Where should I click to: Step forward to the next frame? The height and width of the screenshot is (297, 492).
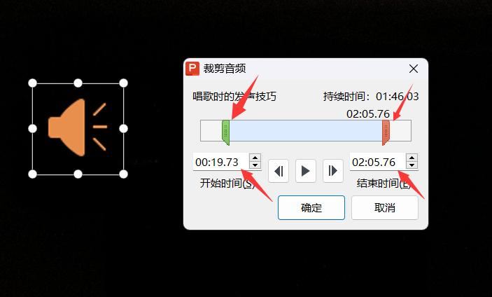coord(332,171)
